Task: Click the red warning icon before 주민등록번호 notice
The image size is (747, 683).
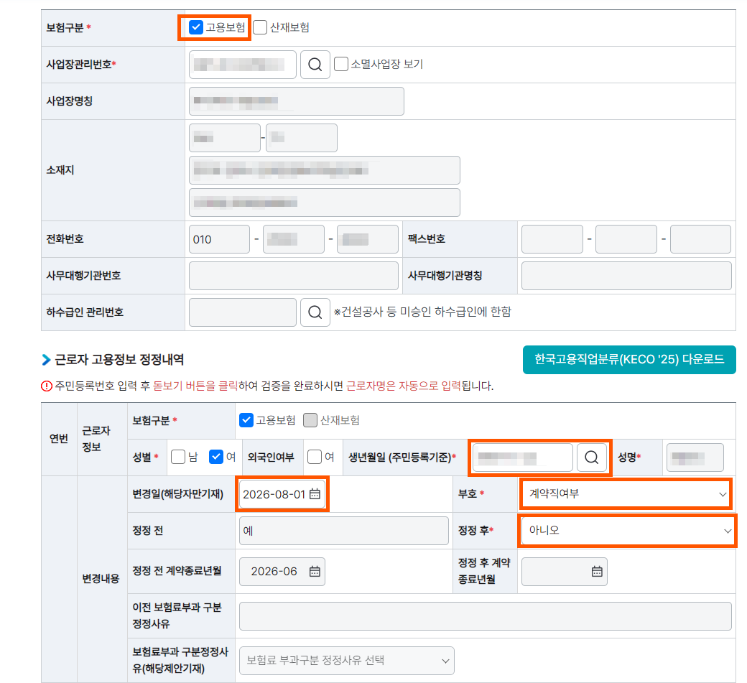Action: [46, 386]
